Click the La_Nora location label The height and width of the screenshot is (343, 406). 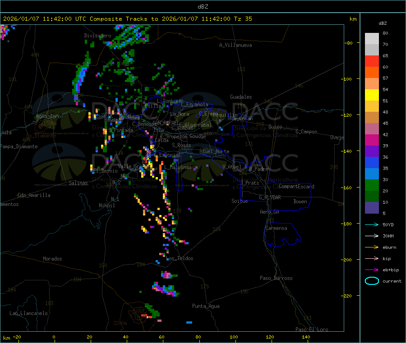coord(180,114)
